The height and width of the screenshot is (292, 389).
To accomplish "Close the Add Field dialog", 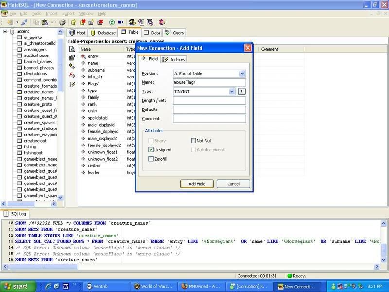I will 248,48.
